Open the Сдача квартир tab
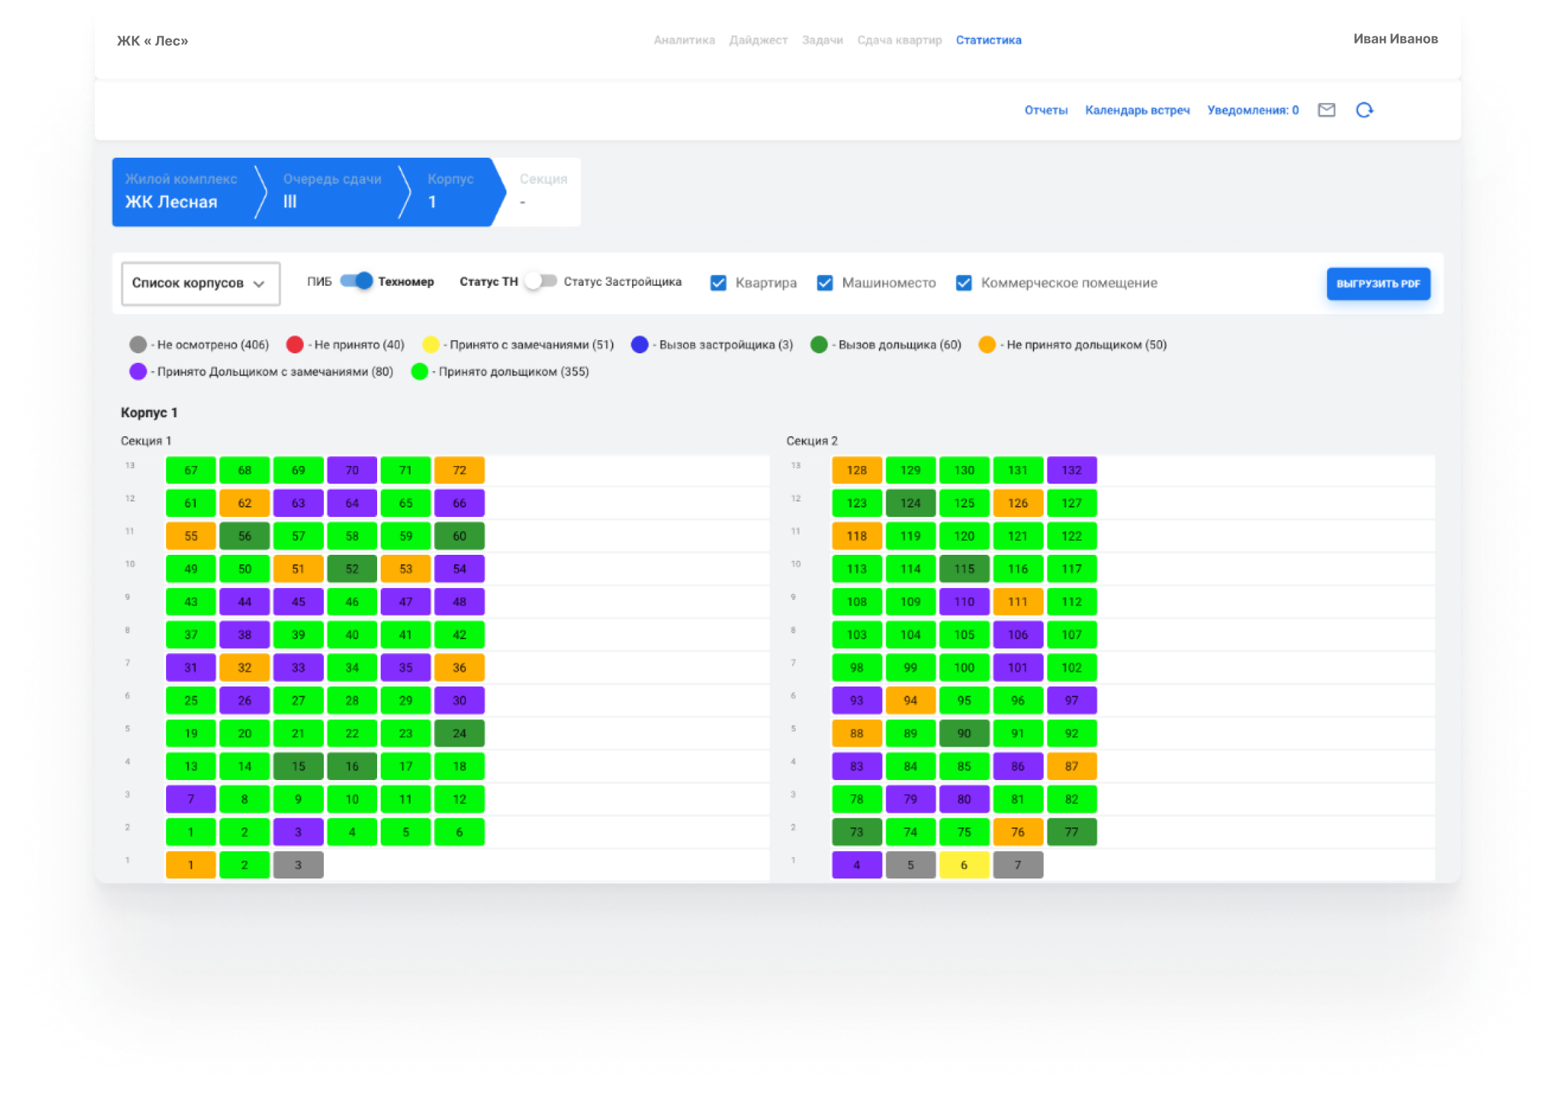Image resolution: width=1556 pixels, height=1097 pixels. (899, 40)
